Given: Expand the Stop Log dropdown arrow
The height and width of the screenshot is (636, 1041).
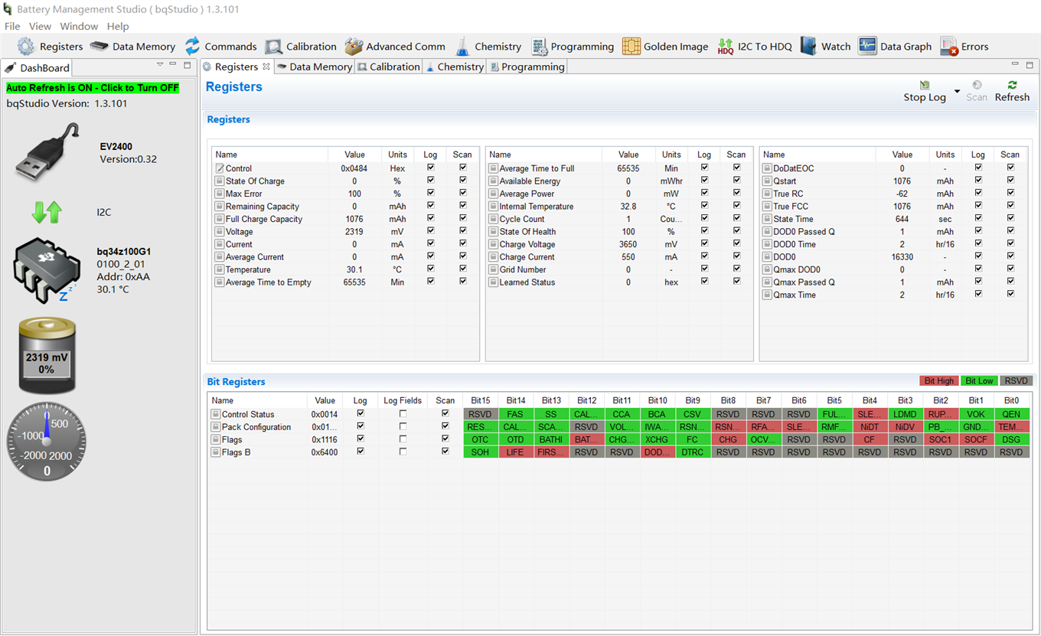Looking at the screenshot, I should (x=957, y=92).
